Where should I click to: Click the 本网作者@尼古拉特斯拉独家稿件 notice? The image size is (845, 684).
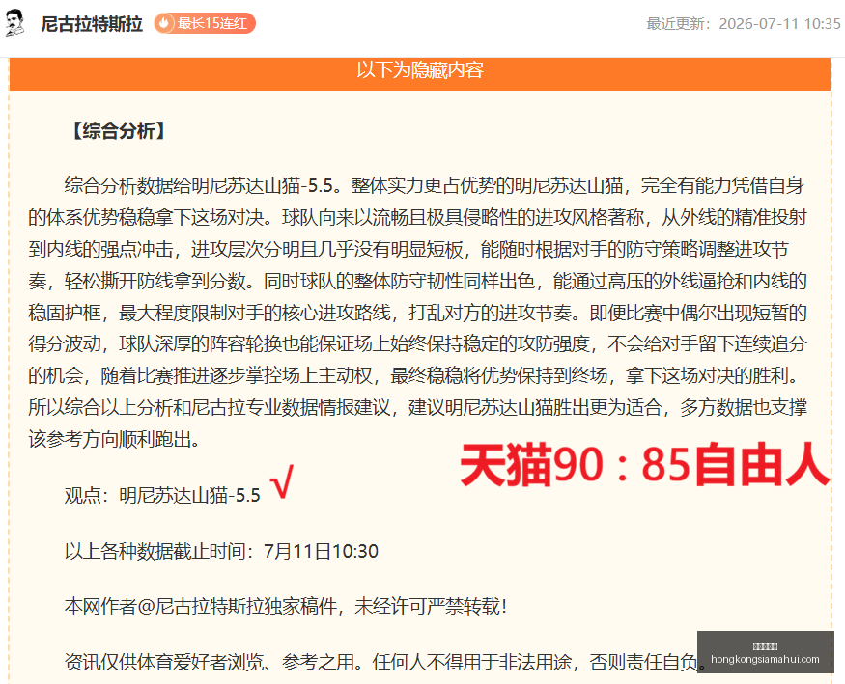[x=286, y=607]
